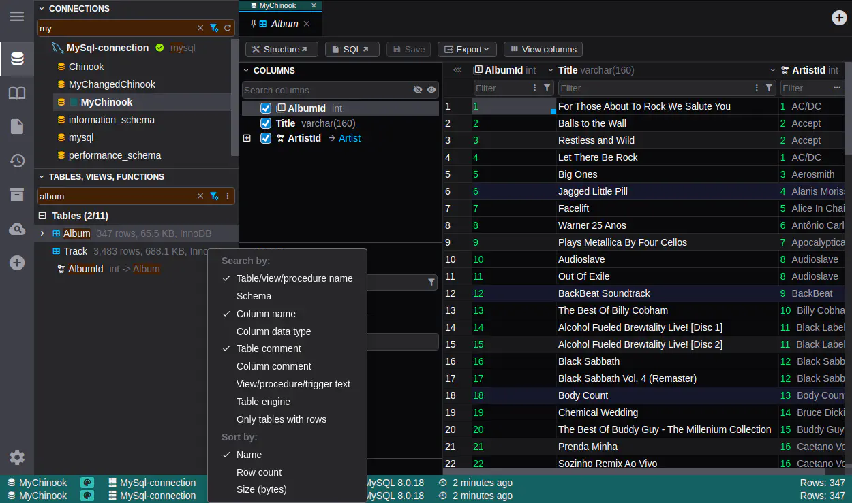Choose 'Row count' sort option
The image size is (852, 503).
point(258,472)
